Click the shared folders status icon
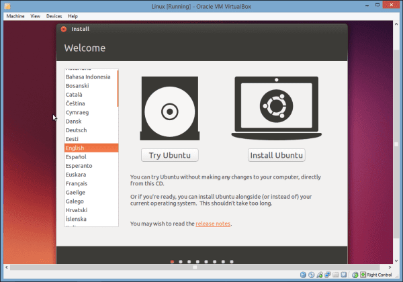 [335, 275]
